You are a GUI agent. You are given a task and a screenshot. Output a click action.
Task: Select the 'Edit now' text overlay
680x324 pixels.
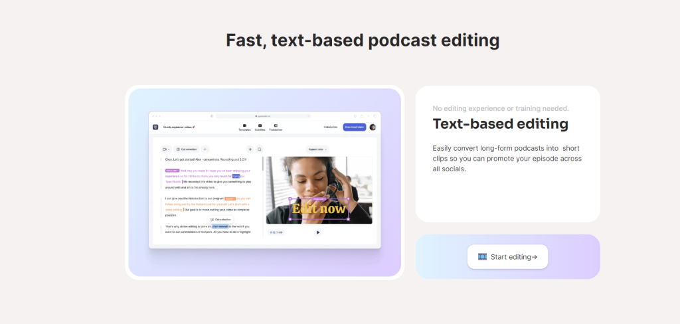coord(319,209)
